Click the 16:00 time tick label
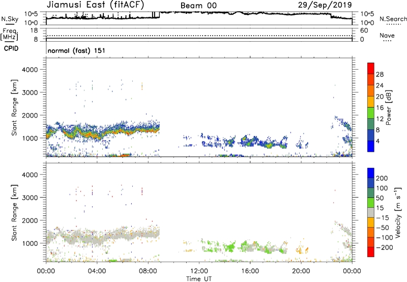 click(x=250, y=271)
